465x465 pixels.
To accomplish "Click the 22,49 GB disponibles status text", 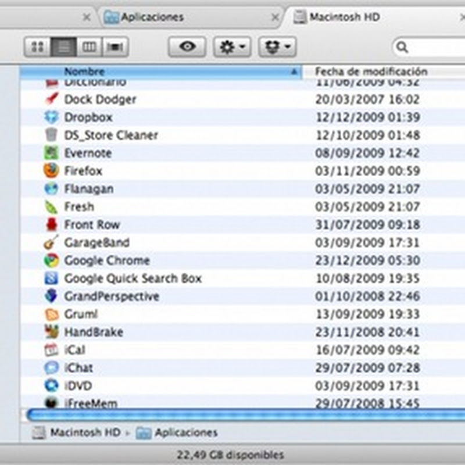I will 230,455.
